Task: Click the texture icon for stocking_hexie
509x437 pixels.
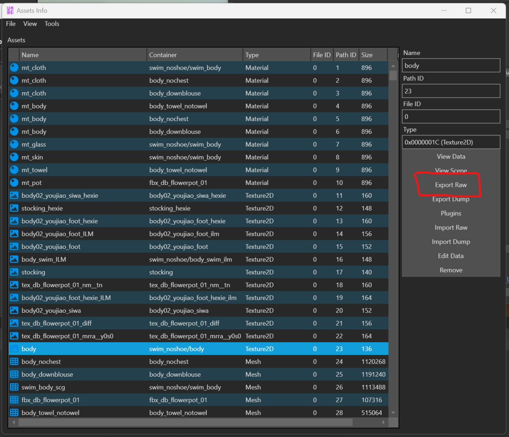Action: click(x=14, y=208)
